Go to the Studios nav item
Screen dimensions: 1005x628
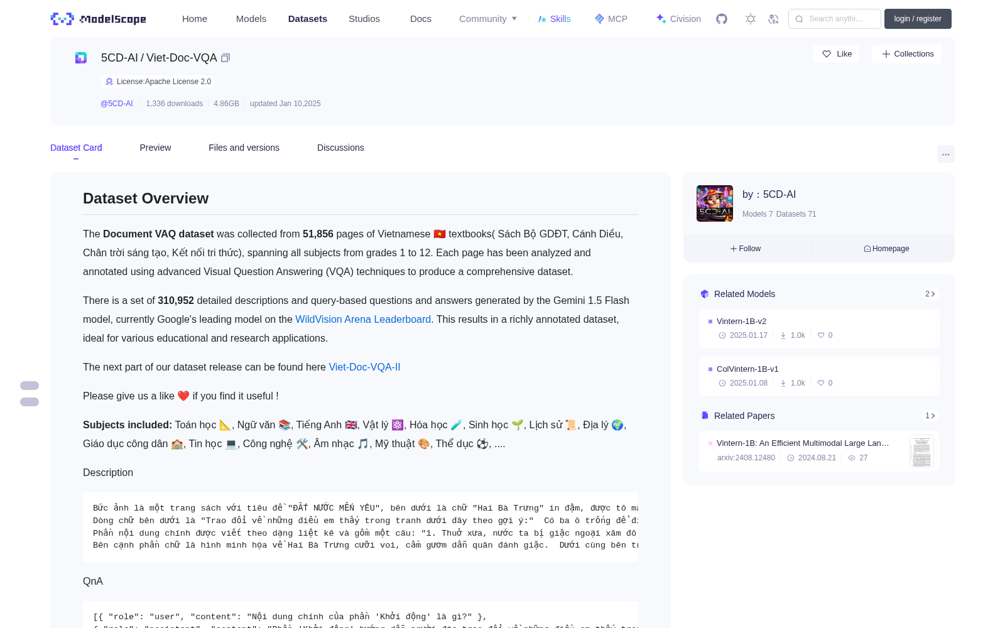pyautogui.click(x=364, y=19)
